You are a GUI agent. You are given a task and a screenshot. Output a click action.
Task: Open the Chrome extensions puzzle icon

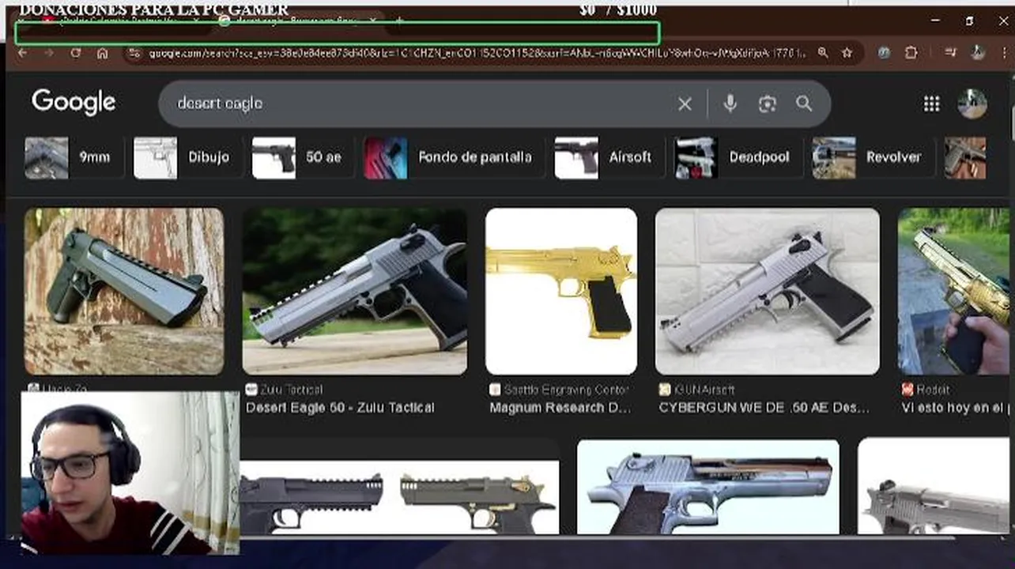(x=911, y=53)
